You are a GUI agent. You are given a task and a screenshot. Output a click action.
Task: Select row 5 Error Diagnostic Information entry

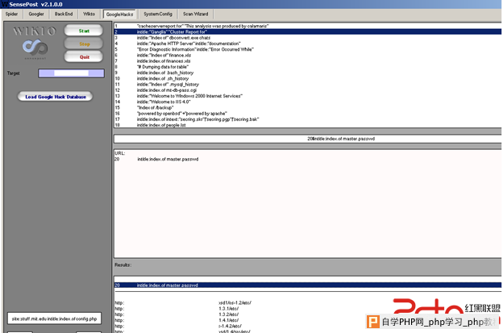pyautogui.click(x=308, y=49)
